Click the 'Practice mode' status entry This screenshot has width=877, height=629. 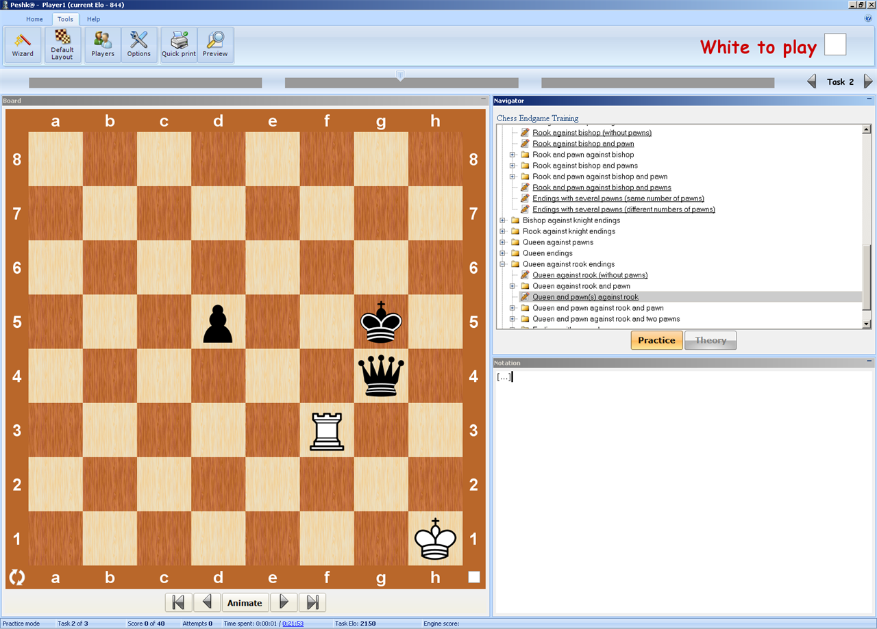pyautogui.click(x=21, y=624)
